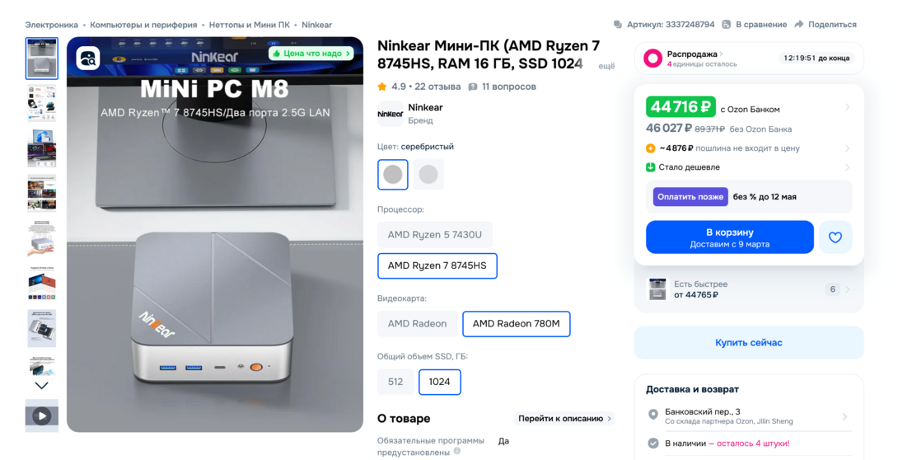The width and height of the screenshot is (898, 460).
Task: Select the second light color swatch
Action: coord(428,175)
